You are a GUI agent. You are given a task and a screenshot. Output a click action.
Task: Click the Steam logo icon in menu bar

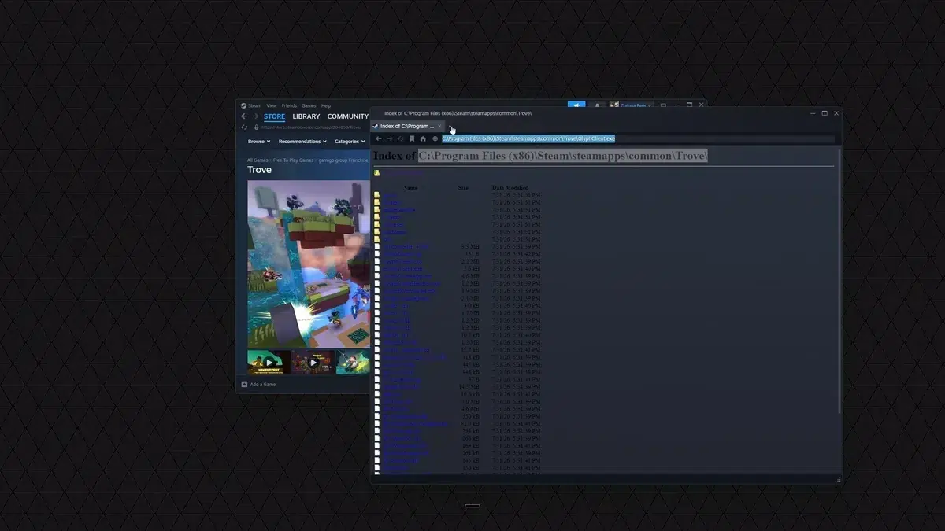click(244, 105)
